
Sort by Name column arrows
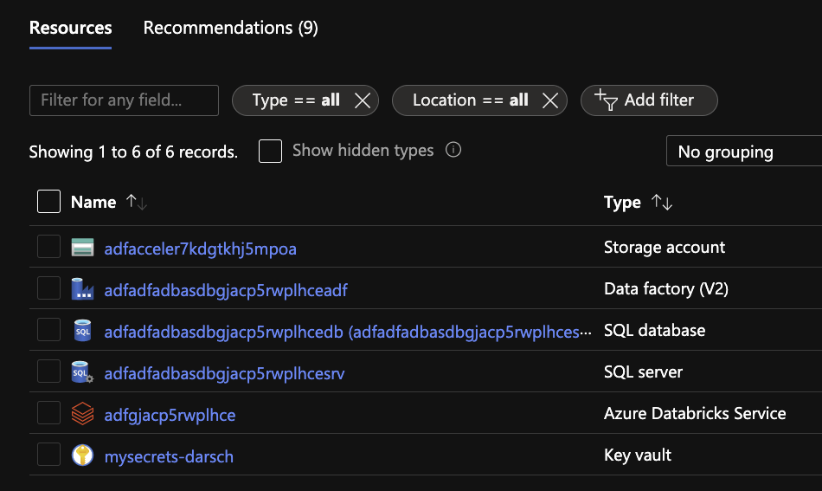[x=137, y=202]
